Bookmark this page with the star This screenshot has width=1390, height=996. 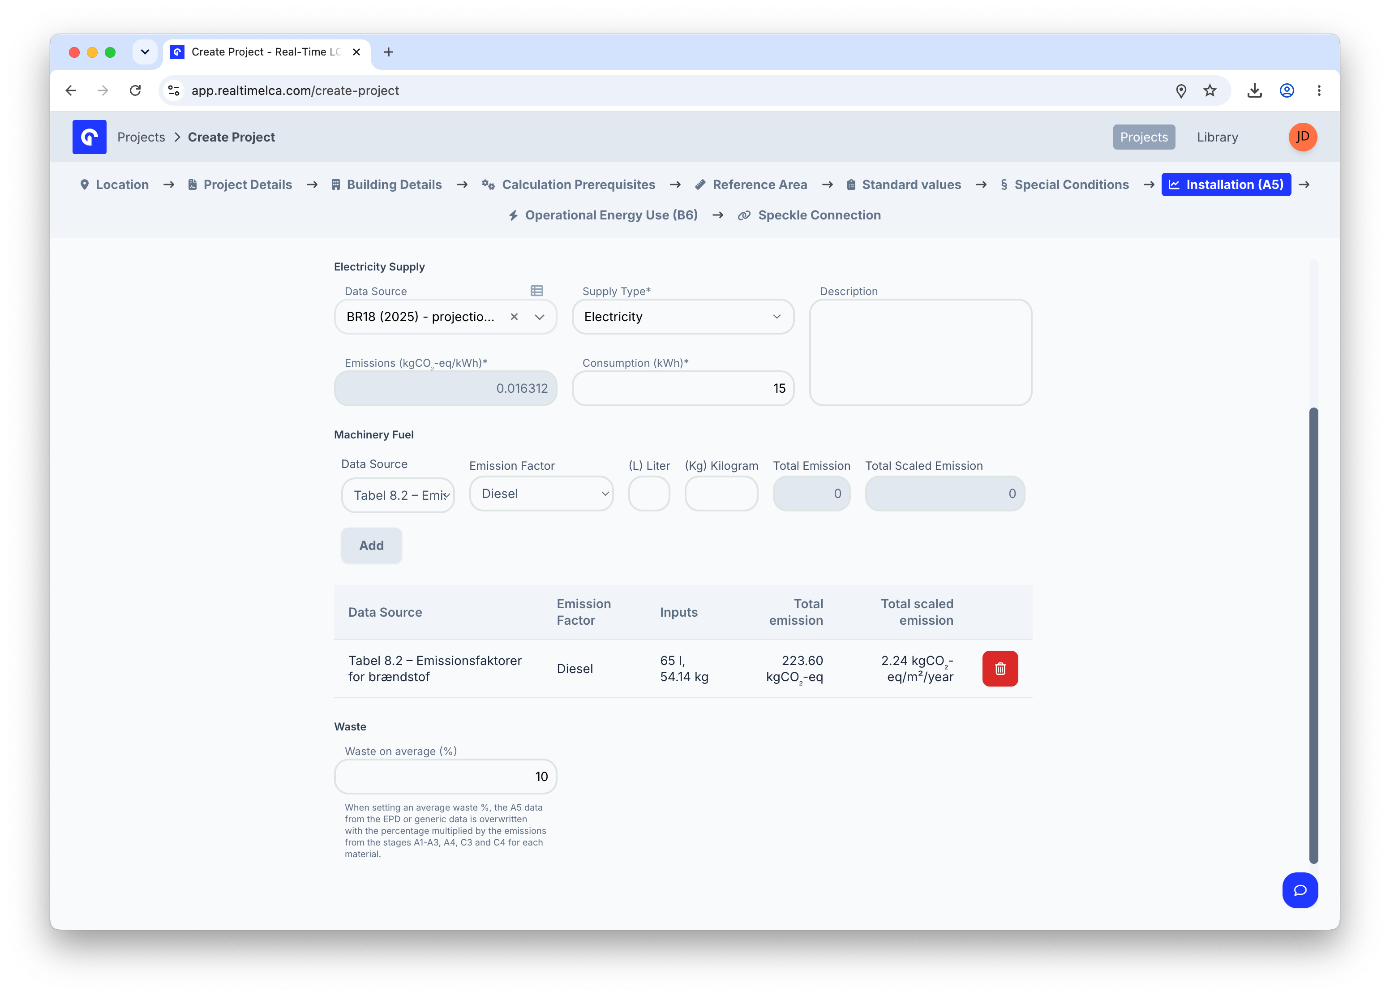click(x=1209, y=91)
